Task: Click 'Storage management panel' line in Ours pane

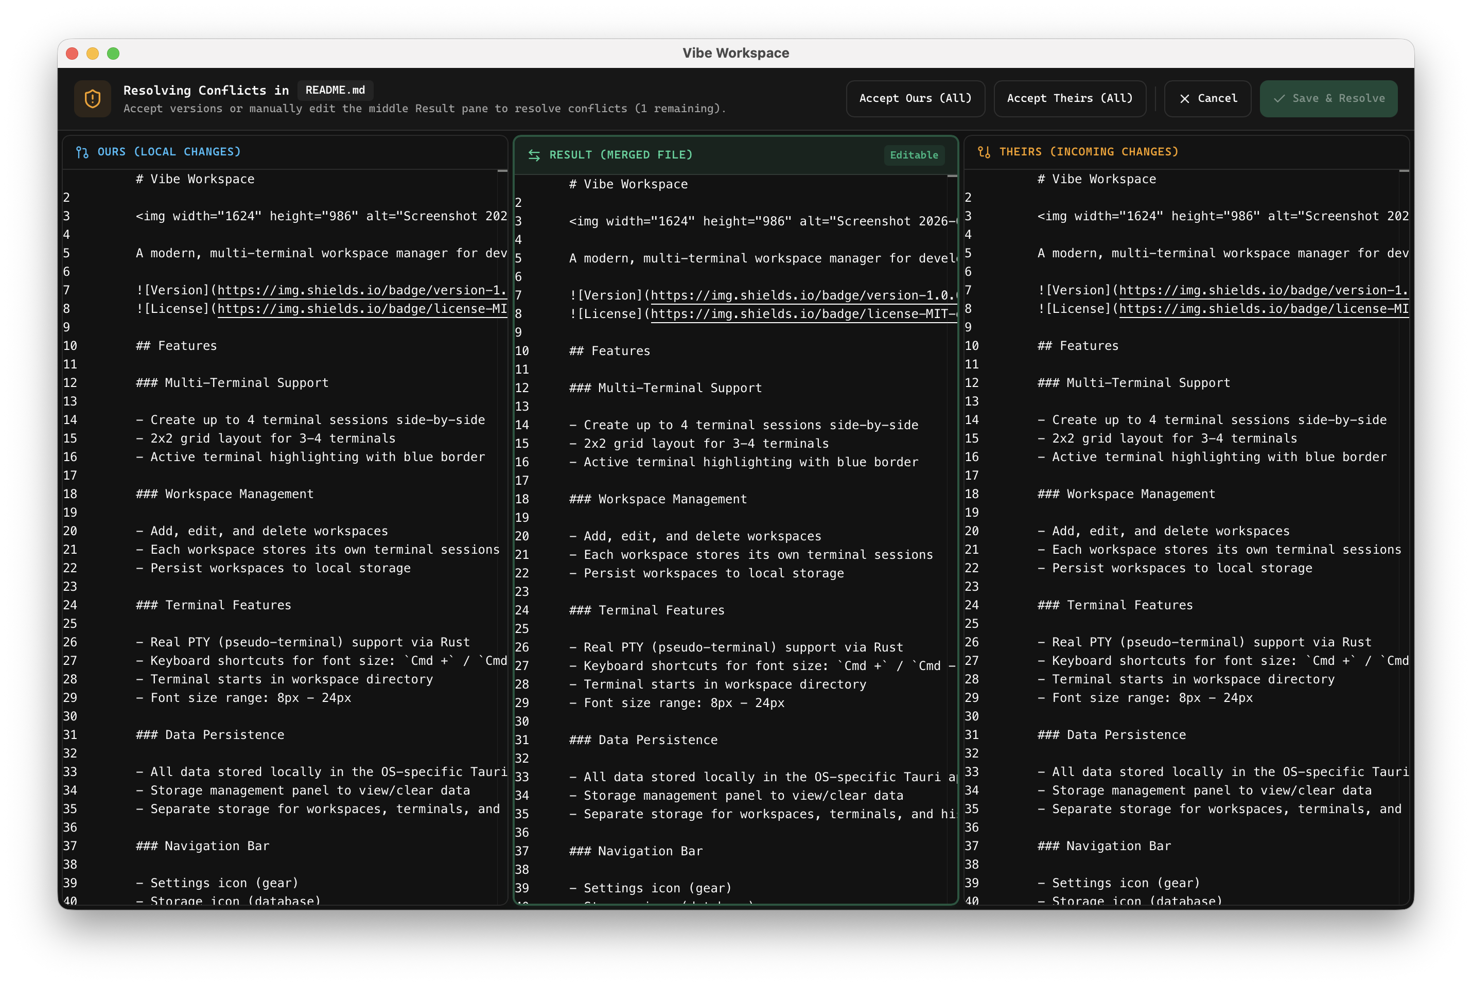Action: (x=303, y=790)
